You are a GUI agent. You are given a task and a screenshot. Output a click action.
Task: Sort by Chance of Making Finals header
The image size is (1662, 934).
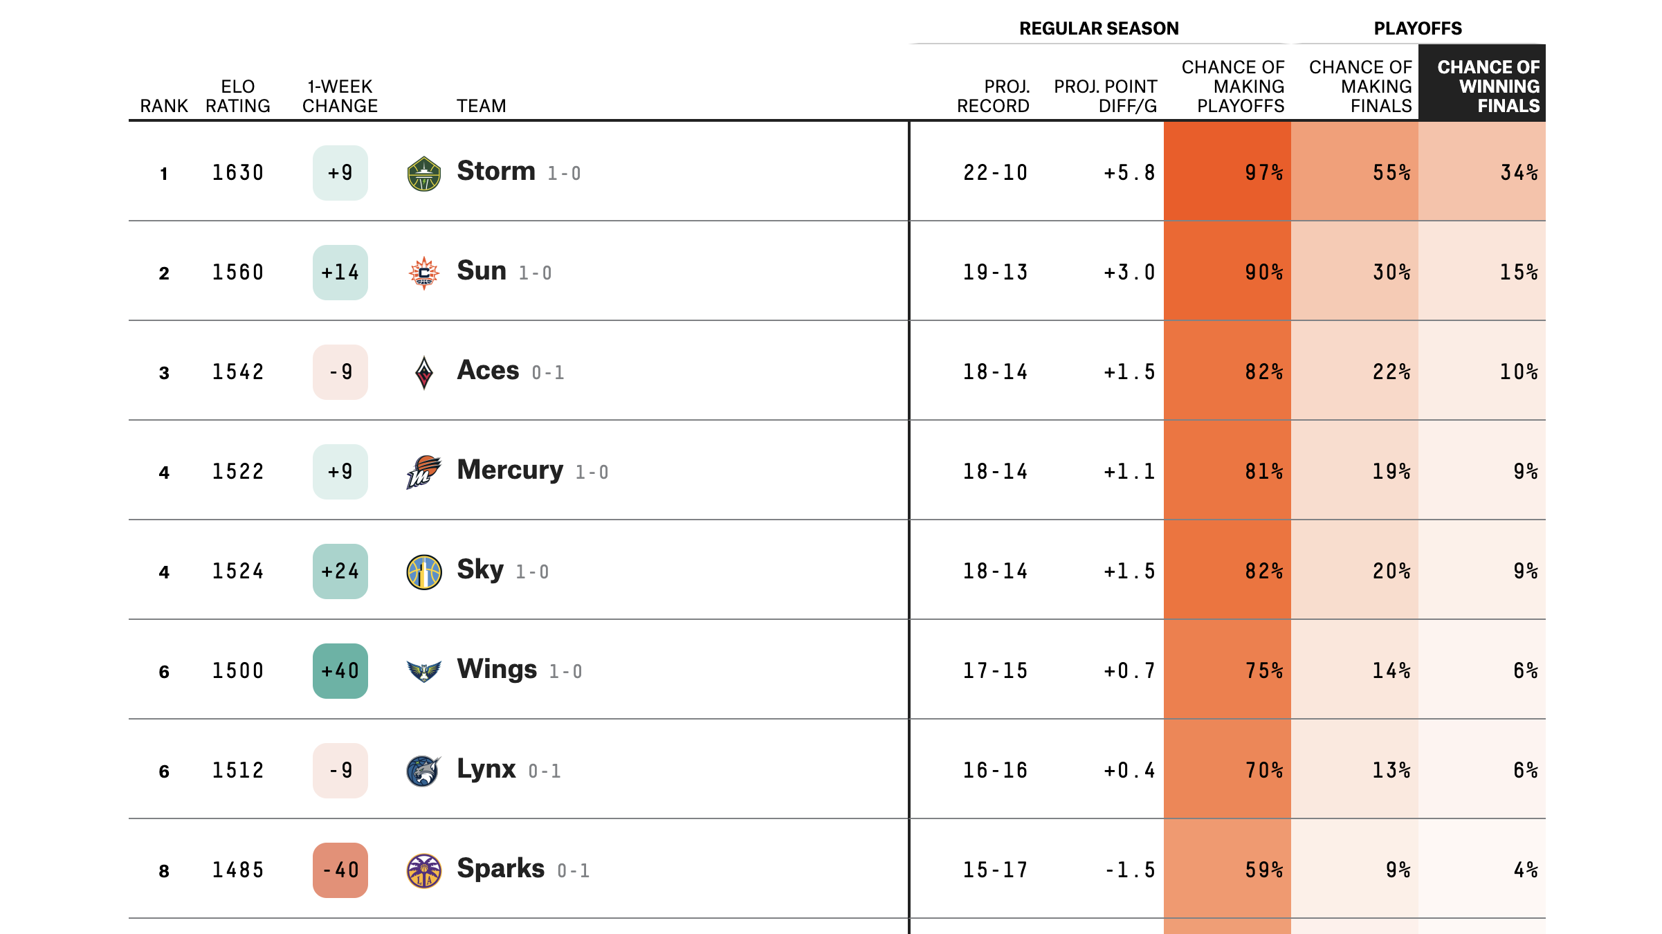click(1360, 86)
